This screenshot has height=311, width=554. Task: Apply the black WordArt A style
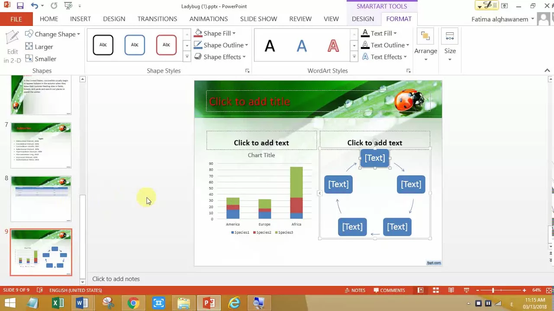[270, 46]
